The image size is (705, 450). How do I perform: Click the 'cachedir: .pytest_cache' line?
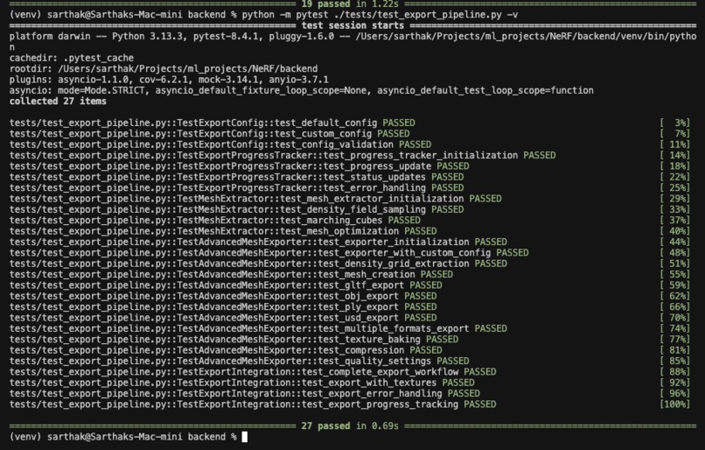pos(72,58)
